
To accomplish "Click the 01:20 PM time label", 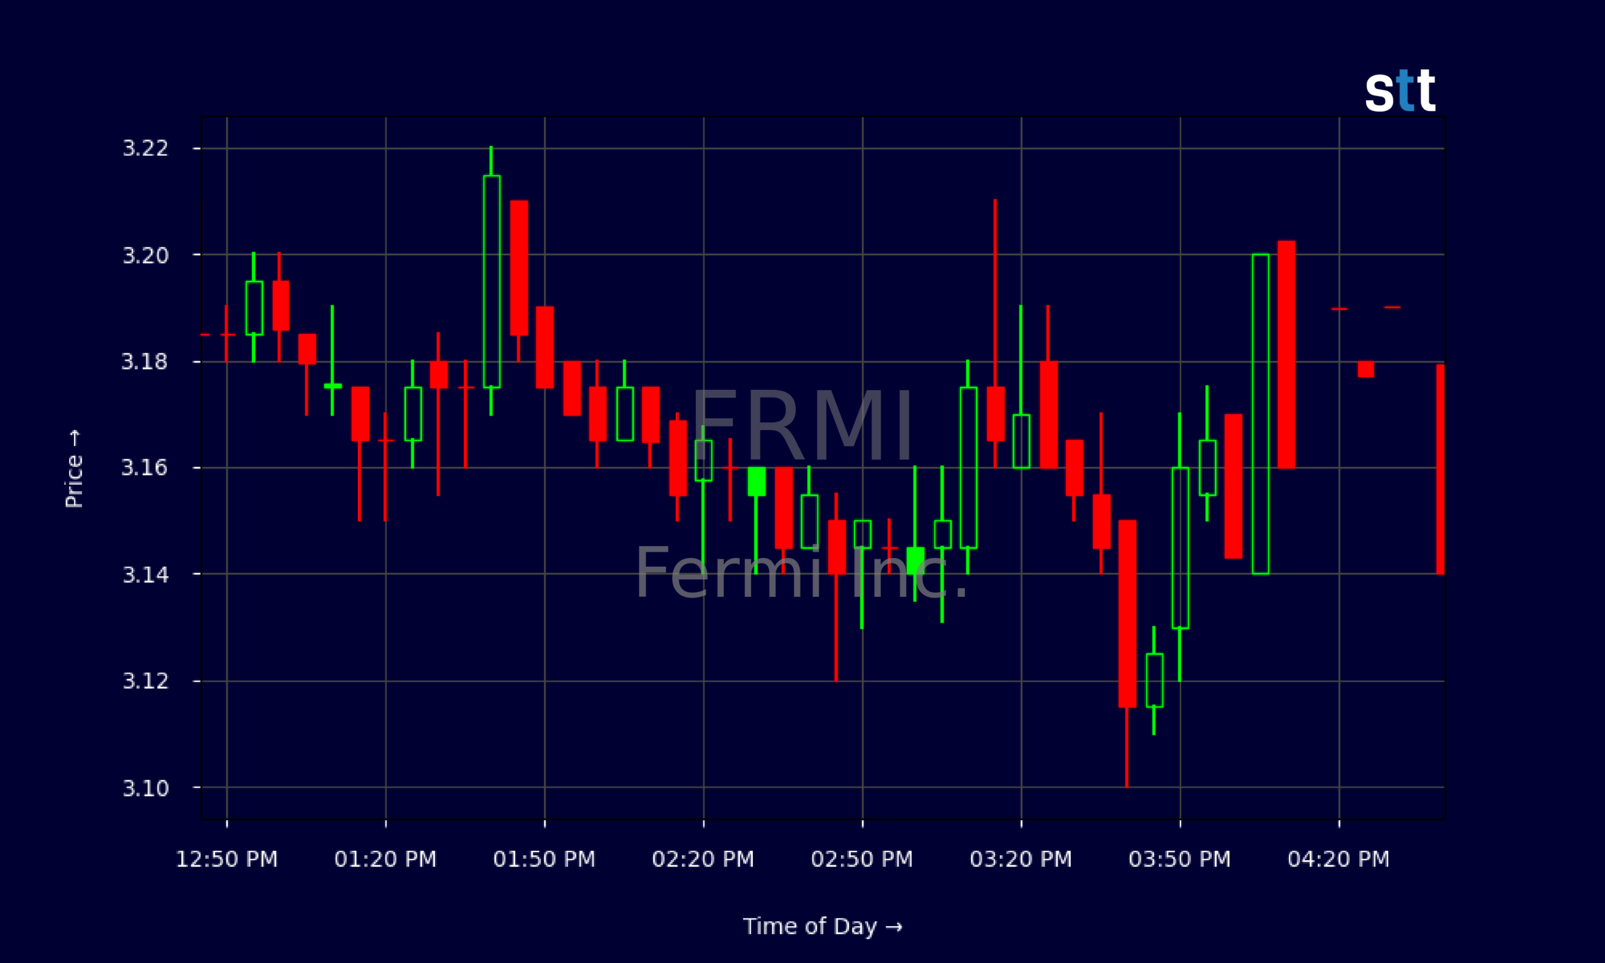I will [386, 859].
